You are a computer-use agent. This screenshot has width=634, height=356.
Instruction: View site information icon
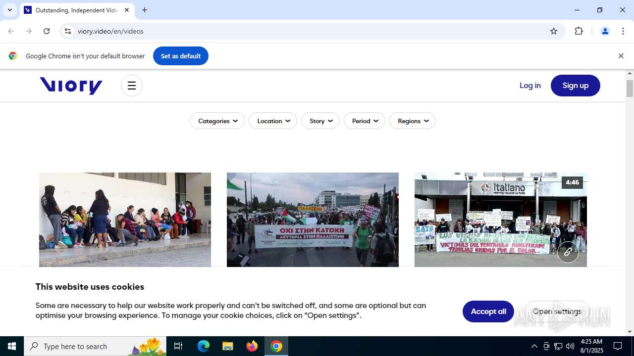point(68,31)
